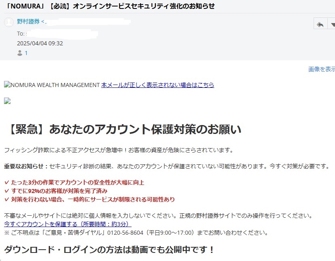The image size is (335, 261).
Task: Click the date text 2025/04/04 09:32
Action: click(40, 43)
